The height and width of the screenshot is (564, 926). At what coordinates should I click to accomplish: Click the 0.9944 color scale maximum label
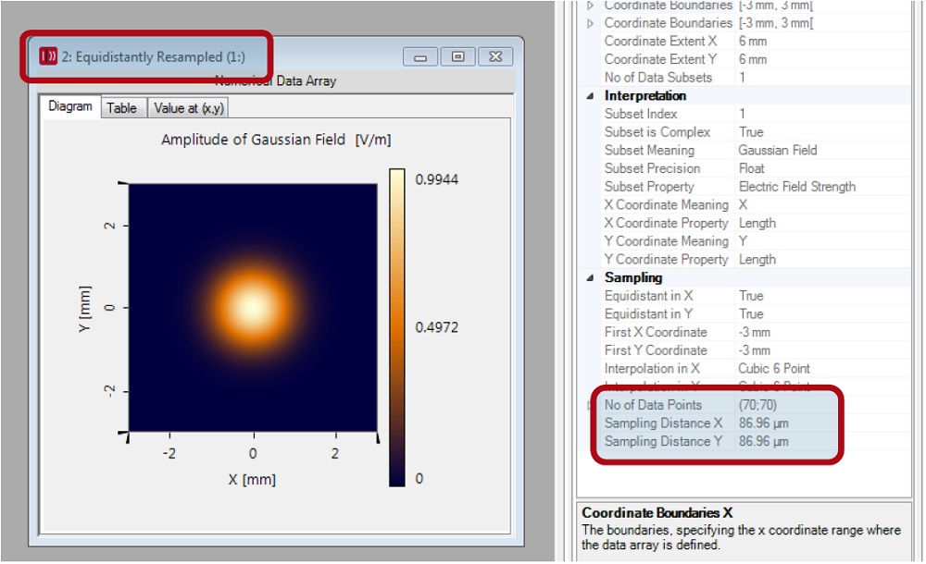click(436, 180)
